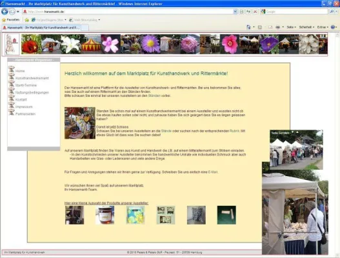340x258 pixels.
Task: Click the Ständen link in intro paragraph
Action: tap(154, 95)
